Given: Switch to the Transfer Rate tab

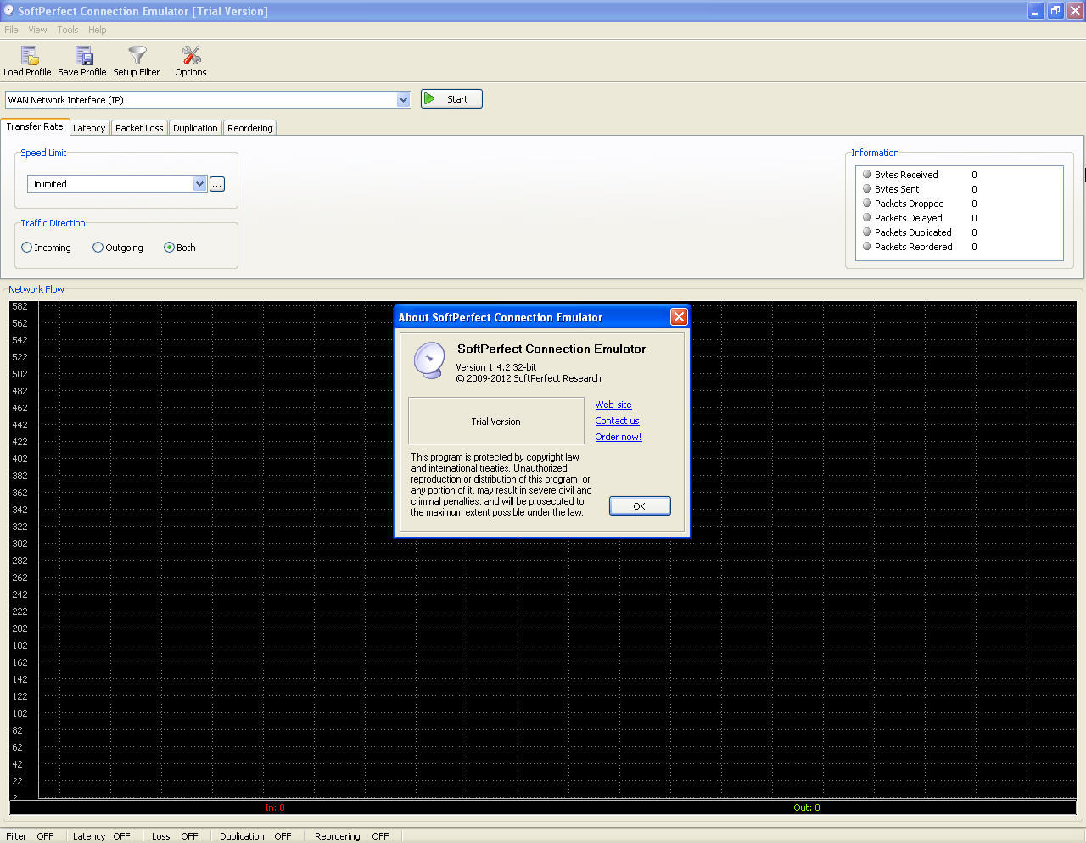Looking at the screenshot, I should [x=35, y=126].
